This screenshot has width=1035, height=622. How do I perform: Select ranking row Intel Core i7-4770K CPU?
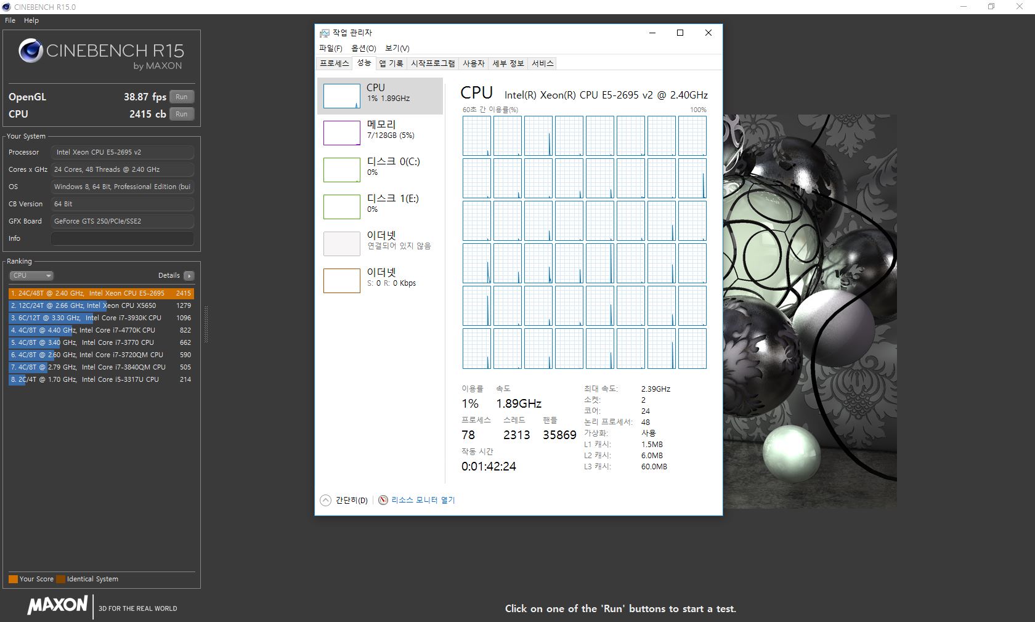click(101, 330)
